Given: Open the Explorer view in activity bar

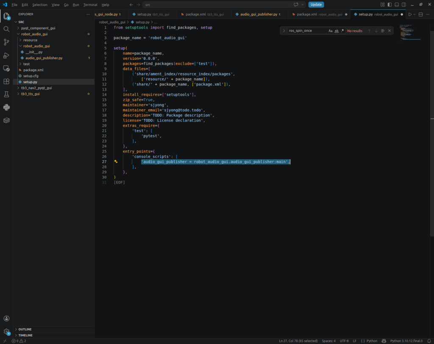Looking at the screenshot, I should click(6, 16).
